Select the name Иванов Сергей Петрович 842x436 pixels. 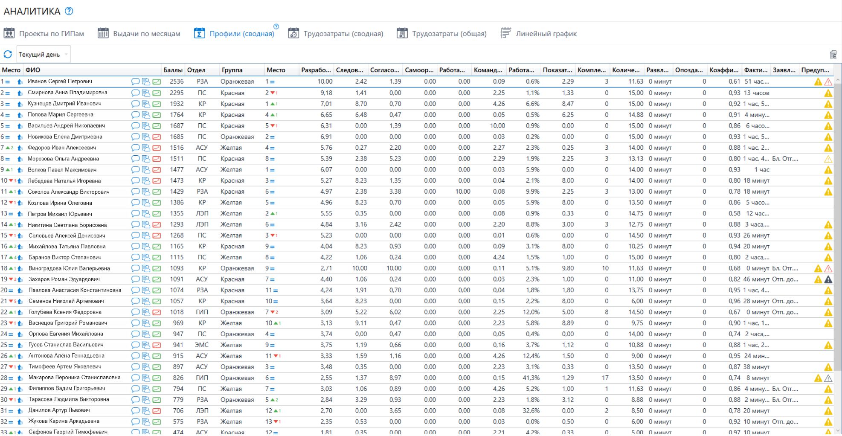pos(60,81)
